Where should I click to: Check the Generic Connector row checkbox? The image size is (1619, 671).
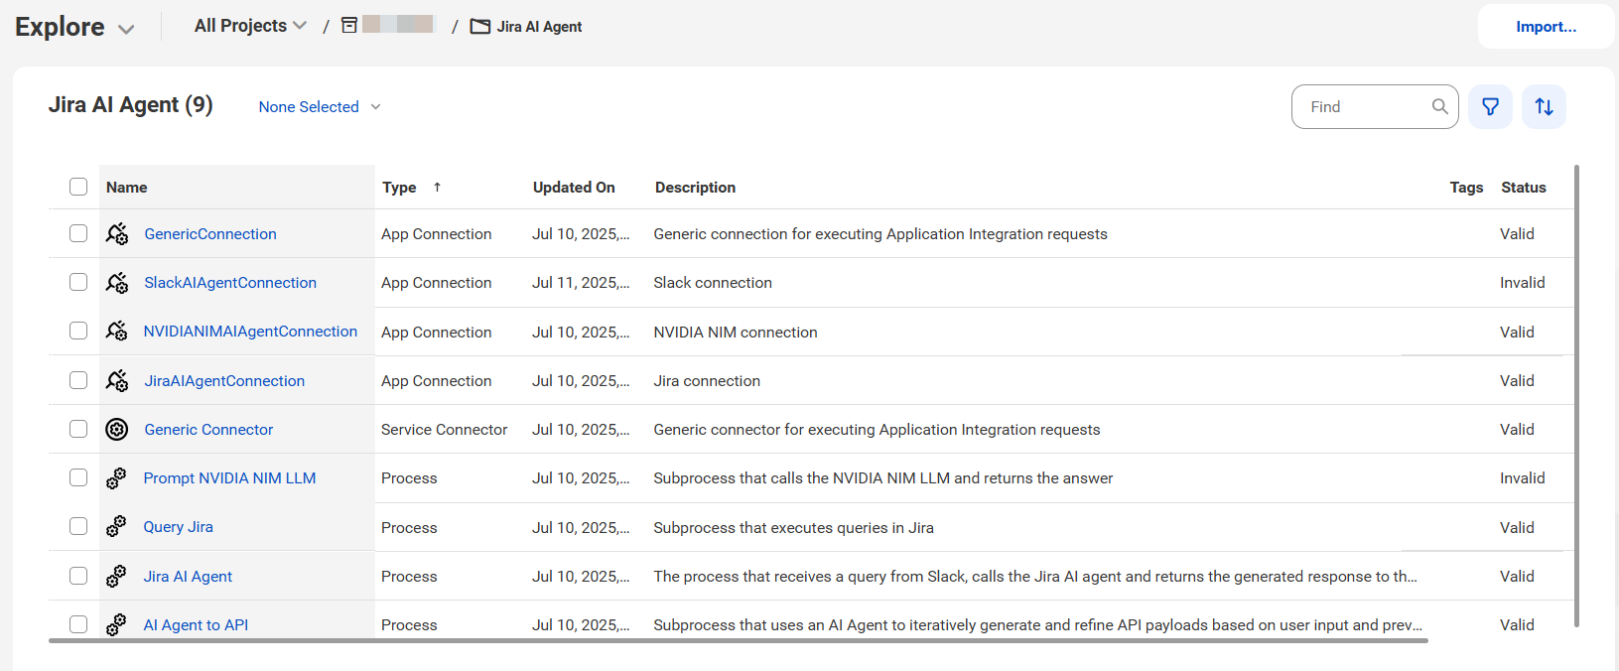coord(78,429)
